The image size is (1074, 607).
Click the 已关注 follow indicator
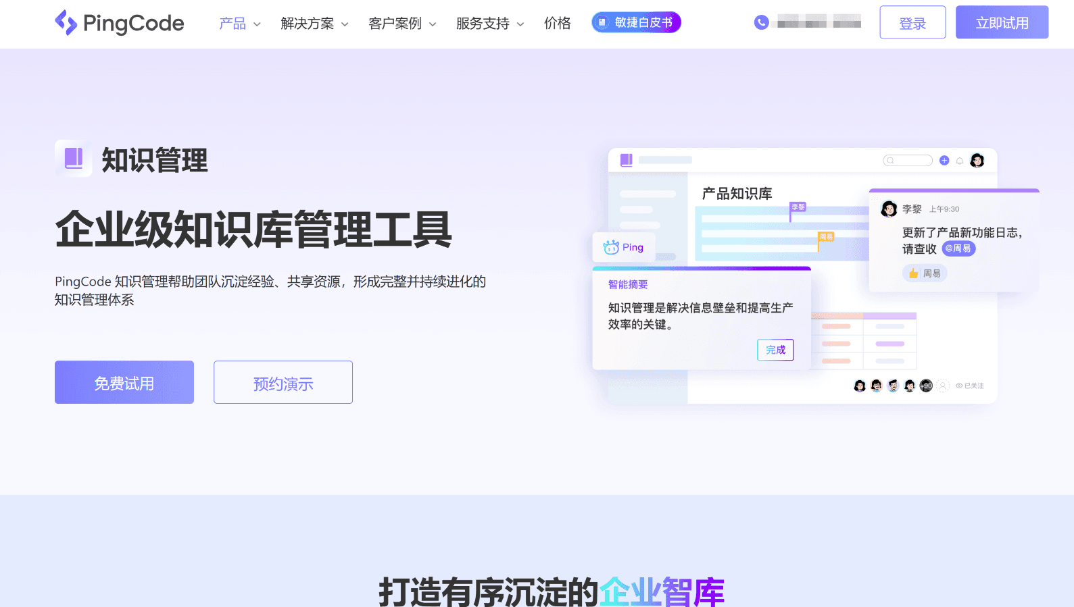click(x=970, y=386)
